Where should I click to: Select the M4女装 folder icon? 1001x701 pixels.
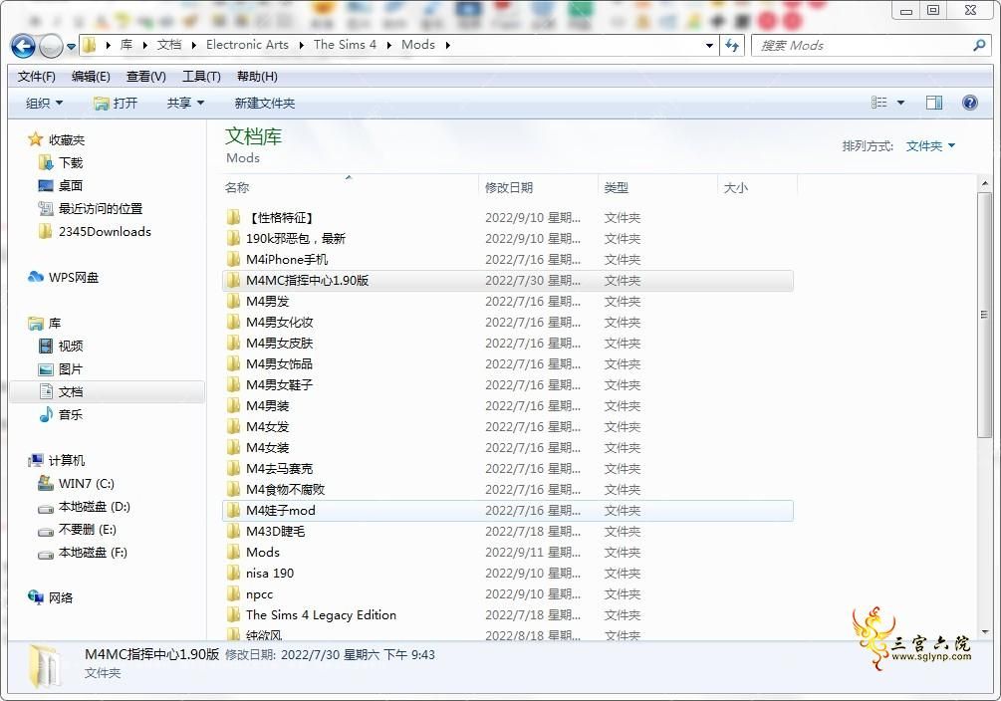(233, 447)
